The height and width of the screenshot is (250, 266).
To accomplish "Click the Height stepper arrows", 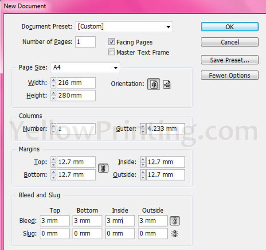I will [54, 95].
